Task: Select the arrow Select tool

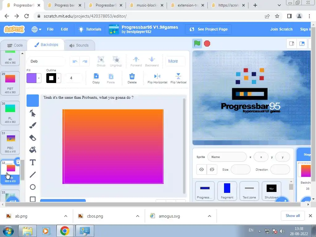Action: point(33,101)
